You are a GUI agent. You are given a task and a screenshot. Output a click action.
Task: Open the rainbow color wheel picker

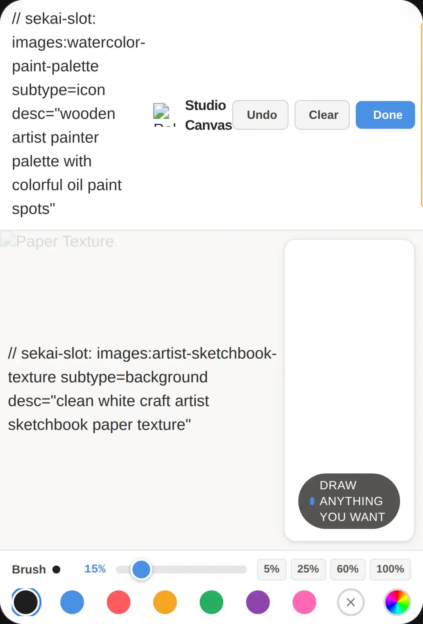pos(397,602)
